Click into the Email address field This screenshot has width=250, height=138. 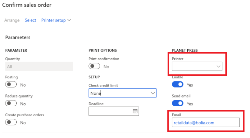205,123
